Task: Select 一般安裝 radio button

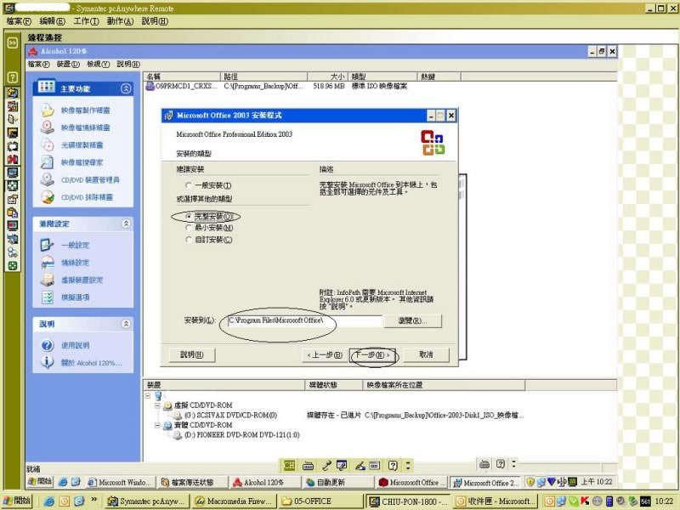Action: tap(189, 185)
